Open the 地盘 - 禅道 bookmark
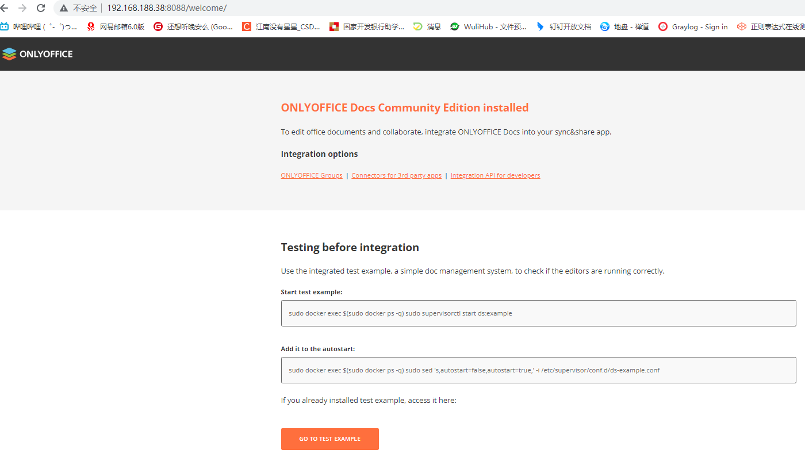The width and height of the screenshot is (805, 469). click(x=624, y=26)
